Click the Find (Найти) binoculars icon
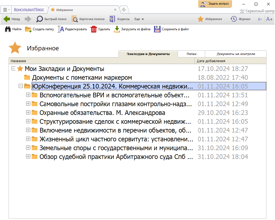275x220 pixels. tap(8, 29)
